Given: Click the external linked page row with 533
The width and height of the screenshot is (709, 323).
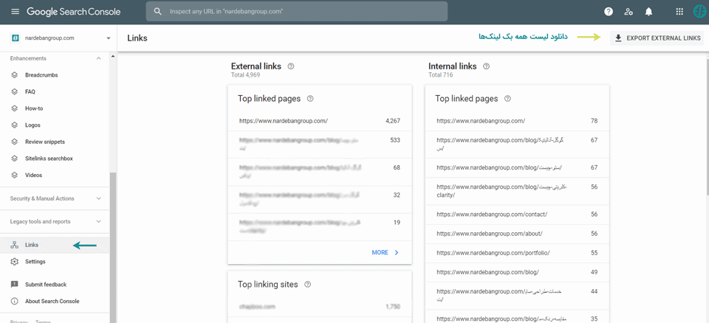Looking at the screenshot, I should point(320,145).
